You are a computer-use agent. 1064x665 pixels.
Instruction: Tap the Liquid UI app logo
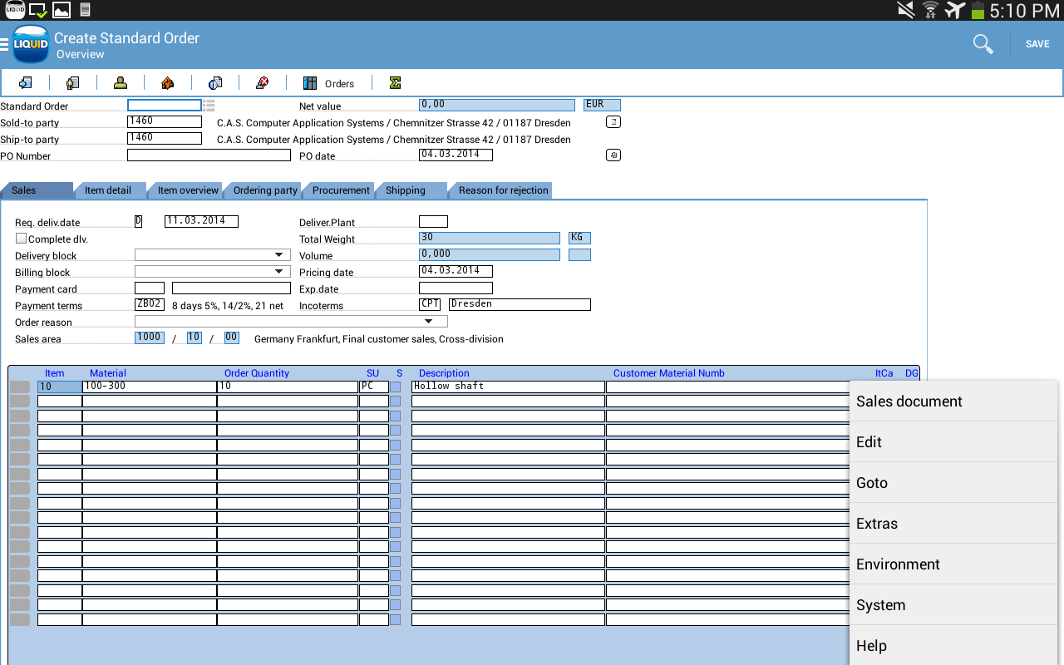tap(31, 44)
